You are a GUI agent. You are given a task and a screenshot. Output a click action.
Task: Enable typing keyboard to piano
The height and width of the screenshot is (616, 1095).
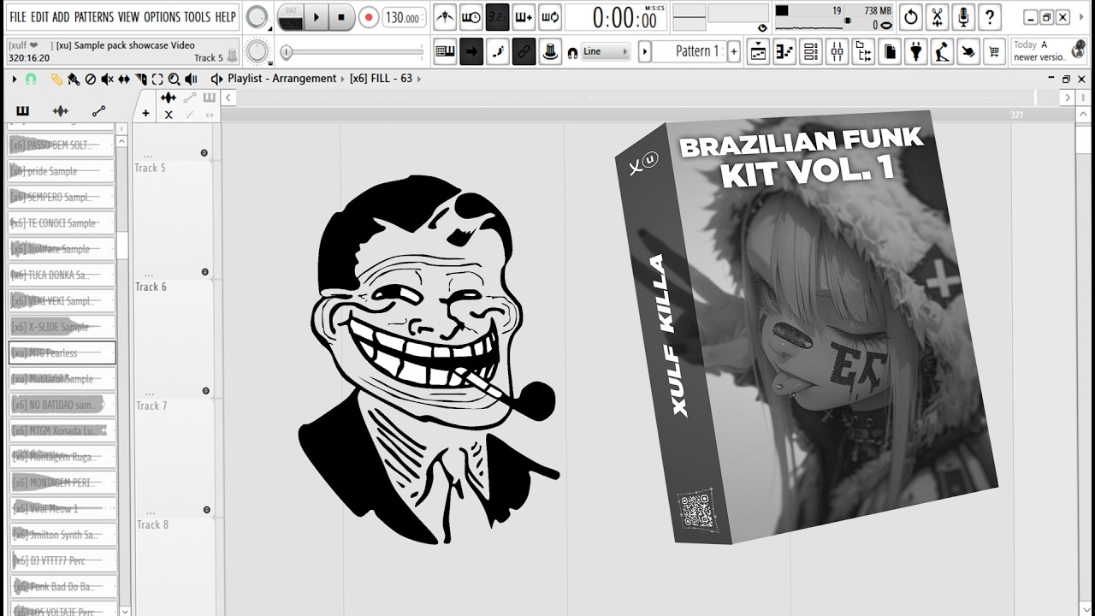pyautogui.click(x=445, y=51)
